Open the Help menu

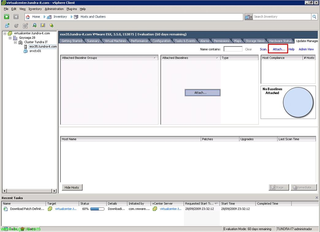coord(83,9)
